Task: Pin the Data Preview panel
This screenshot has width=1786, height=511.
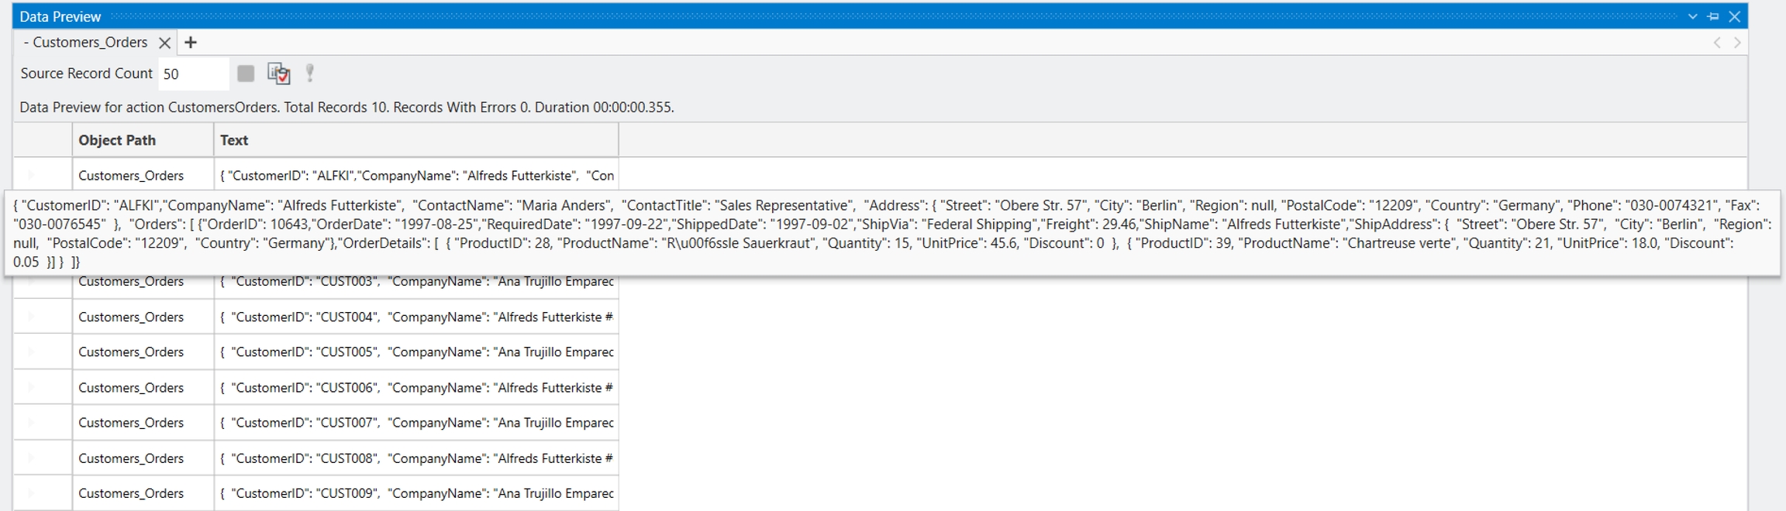Action: (1713, 16)
